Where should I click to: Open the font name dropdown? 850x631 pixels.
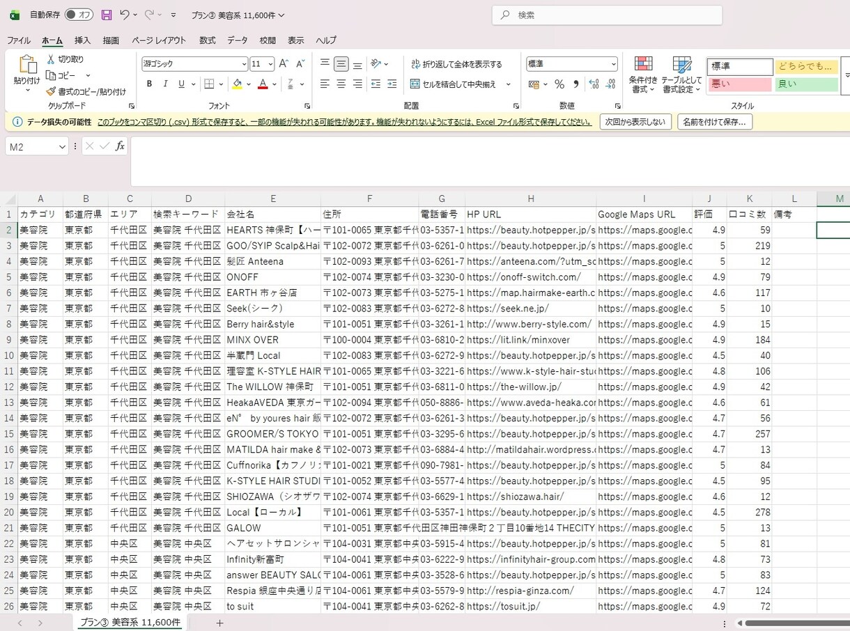pyautogui.click(x=244, y=64)
